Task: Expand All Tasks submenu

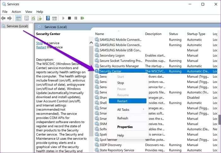Action: coord(128,110)
